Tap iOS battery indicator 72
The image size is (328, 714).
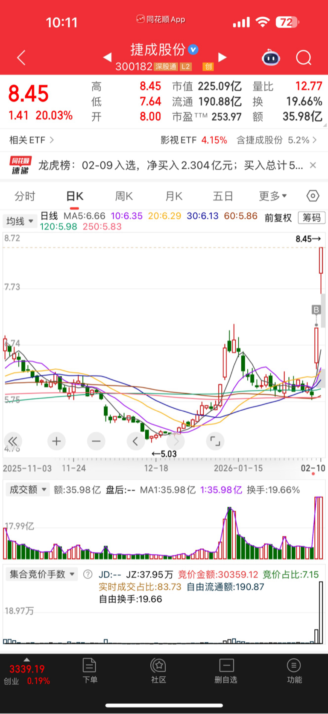[x=287, y=22]
